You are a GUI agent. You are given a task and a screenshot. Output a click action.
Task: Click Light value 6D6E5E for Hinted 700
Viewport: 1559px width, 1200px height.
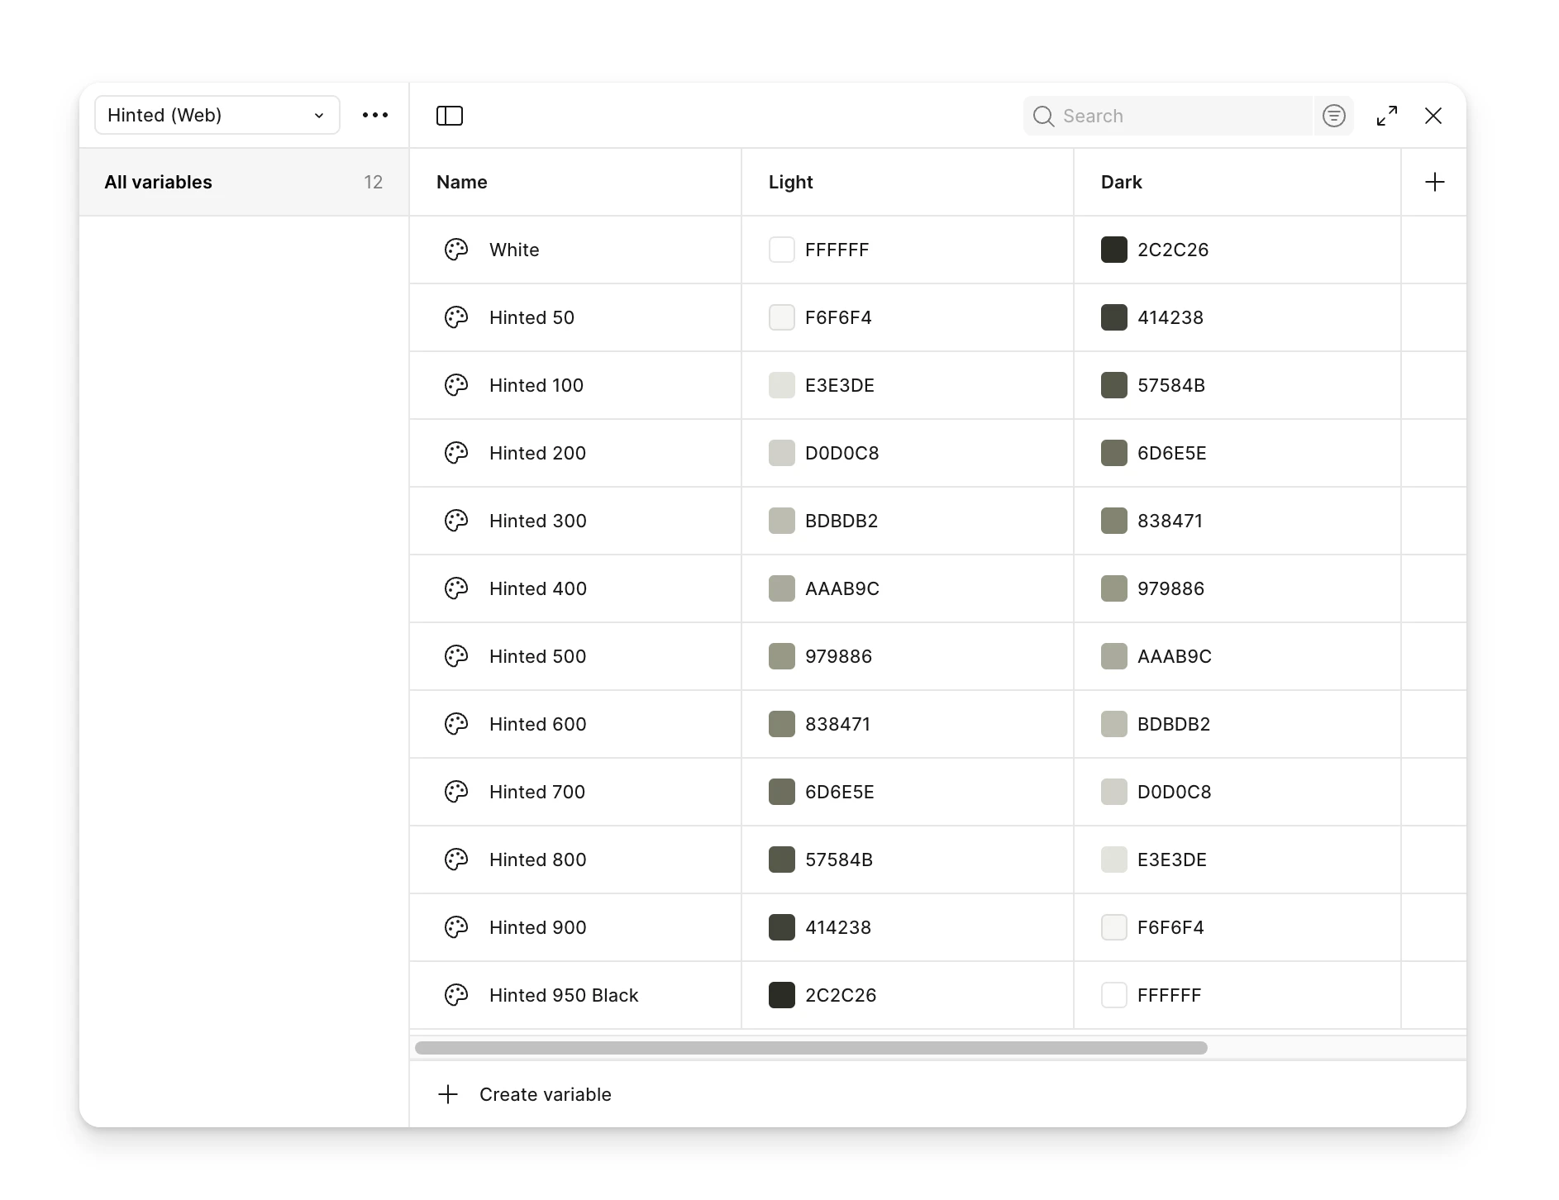[840, 792]
